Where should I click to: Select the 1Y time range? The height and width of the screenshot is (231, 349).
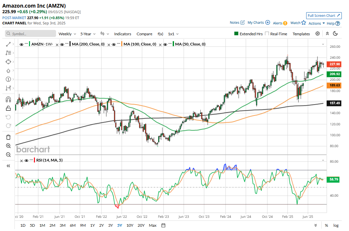pyautogui.click(x=93, y=225)
